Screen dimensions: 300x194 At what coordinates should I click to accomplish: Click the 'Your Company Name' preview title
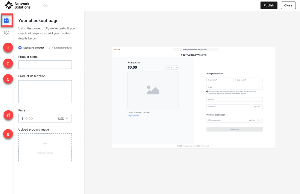pos(194,55)
